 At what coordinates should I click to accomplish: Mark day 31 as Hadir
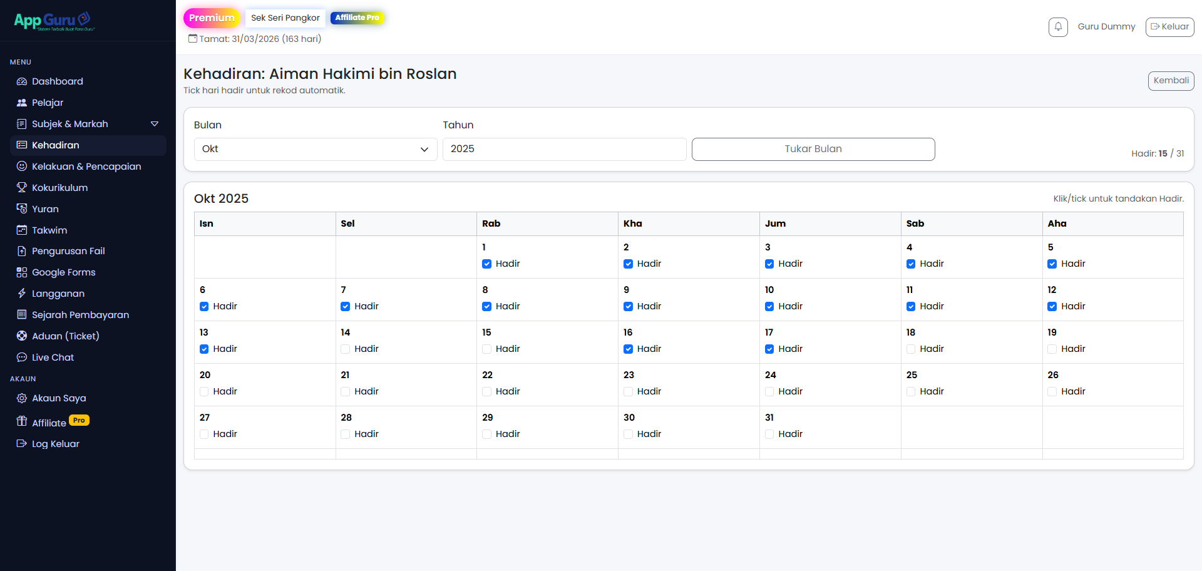pos(769,434)
